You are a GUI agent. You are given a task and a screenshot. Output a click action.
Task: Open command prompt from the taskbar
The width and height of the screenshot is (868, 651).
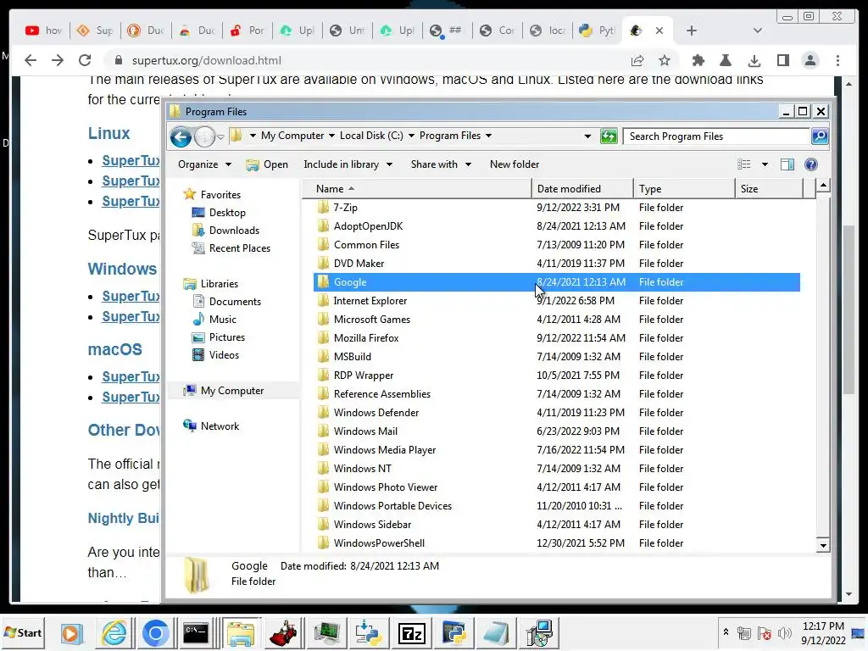[x=196, y=632]
